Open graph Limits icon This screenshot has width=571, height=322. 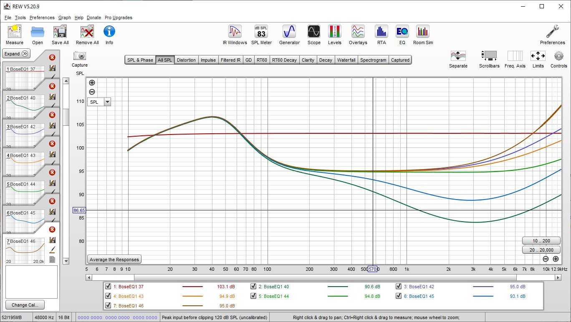coord(538,56)
